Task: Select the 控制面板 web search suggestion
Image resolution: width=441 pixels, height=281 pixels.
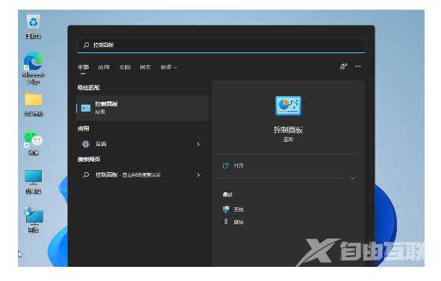Action: [143, 174]
